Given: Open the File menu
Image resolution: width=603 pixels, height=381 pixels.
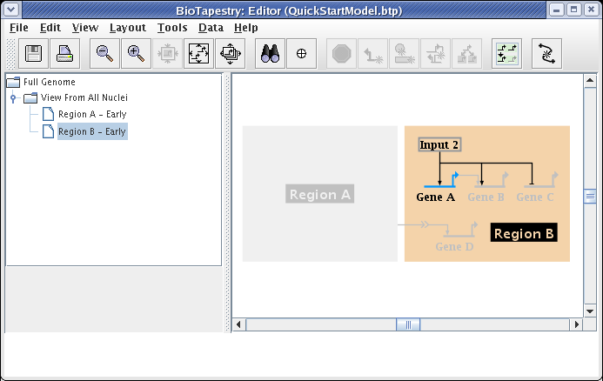Looking at the screenshot, I should click(18, 28).
